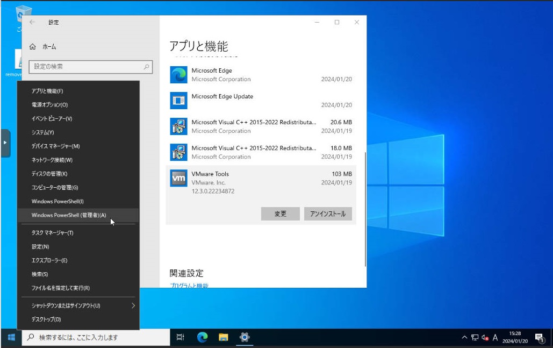
Task: Launch Microsoft Edge from the taskbar
Action: pos(202,337)
